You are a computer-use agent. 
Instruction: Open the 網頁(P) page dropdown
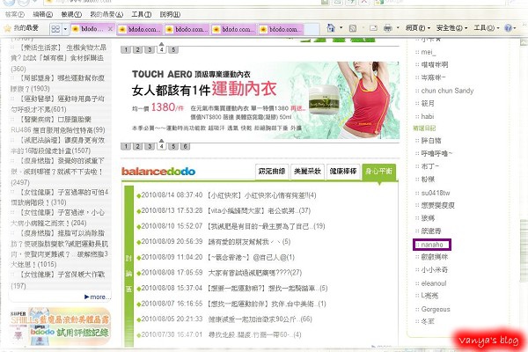pyautogui.click(x=417, y=28)
